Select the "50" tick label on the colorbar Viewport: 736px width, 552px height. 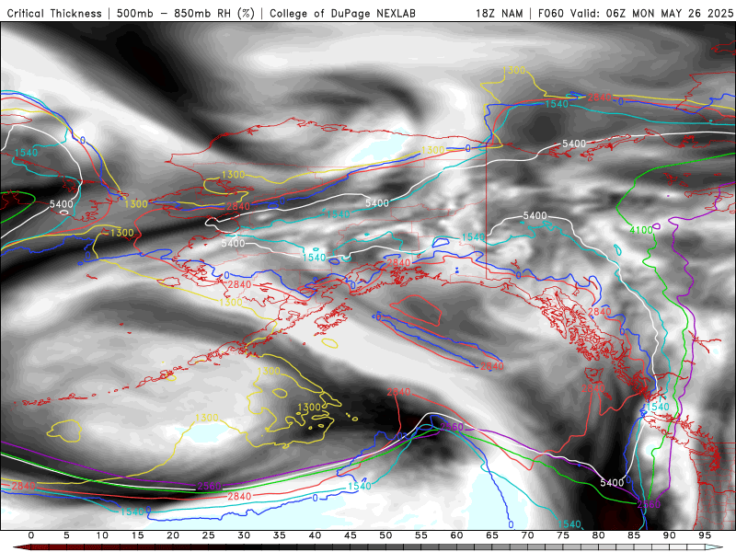(x=385, y=535)
